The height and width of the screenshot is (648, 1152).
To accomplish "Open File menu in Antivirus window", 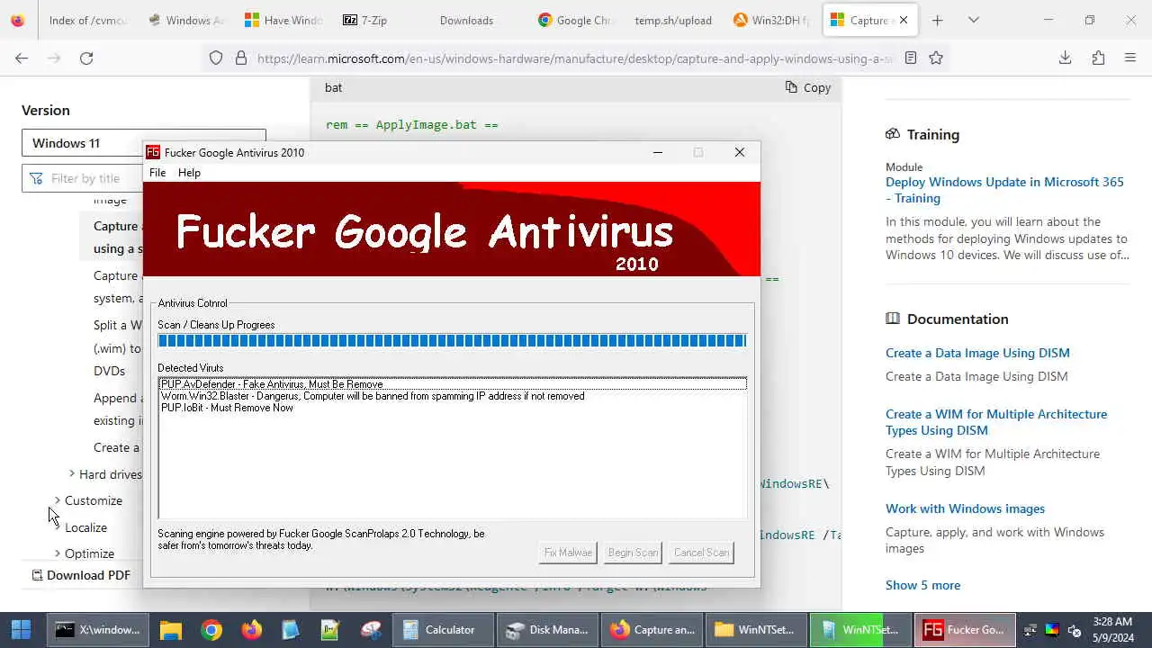I will point(157,173).
